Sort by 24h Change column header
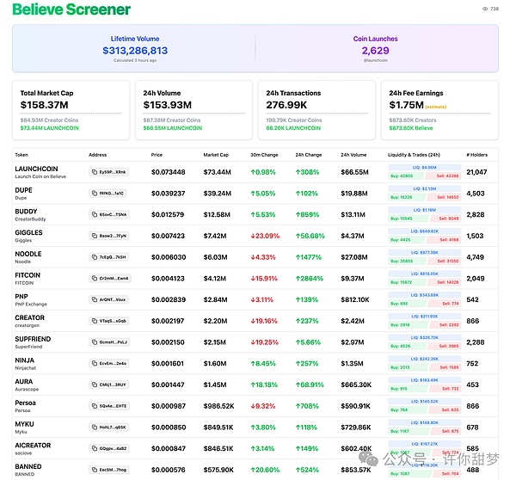 point(307,155)
